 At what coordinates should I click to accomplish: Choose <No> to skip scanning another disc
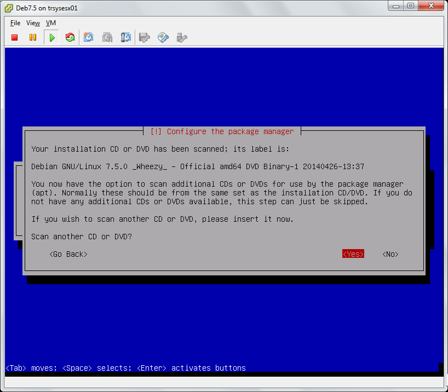pyautogui.click(x=390, y=254)
